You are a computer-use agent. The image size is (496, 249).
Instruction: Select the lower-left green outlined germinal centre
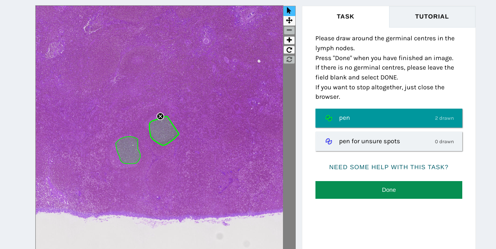pyautogui.click(x=128, y=150)
